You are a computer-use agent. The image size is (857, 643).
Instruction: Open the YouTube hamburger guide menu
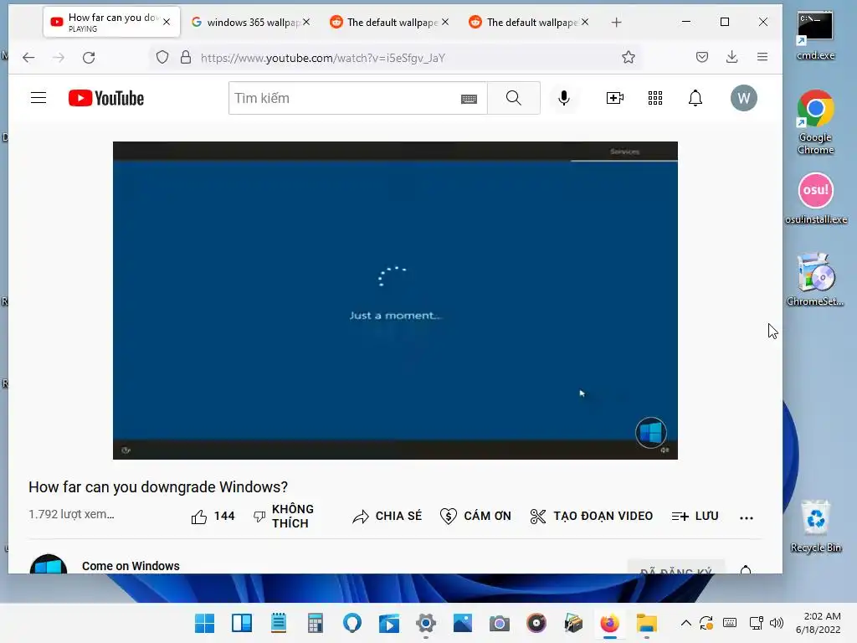coord(38,98)
